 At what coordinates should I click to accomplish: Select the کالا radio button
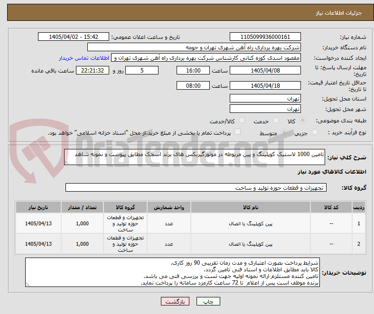302,120
